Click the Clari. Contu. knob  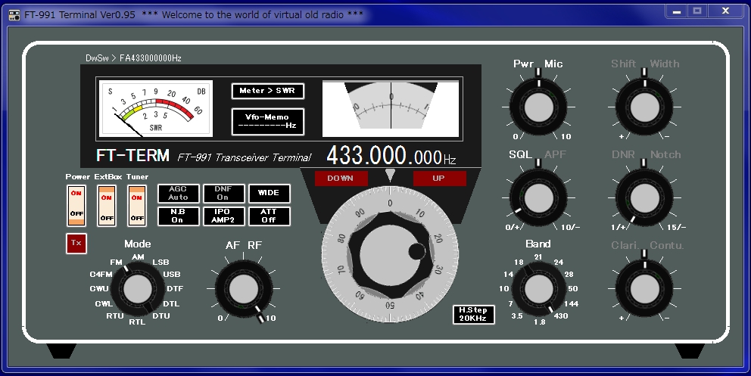[x=645, y=289]
